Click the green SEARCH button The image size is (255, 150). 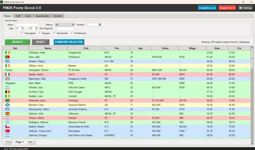click(18, 42)
